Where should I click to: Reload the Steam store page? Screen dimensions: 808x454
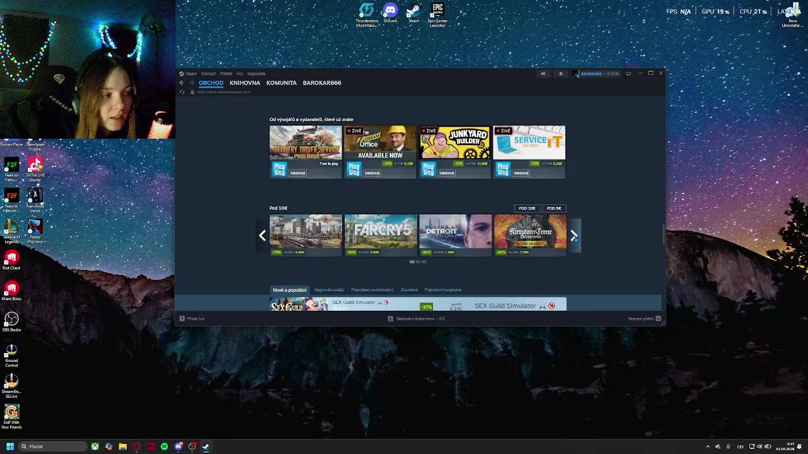point(182,92)
